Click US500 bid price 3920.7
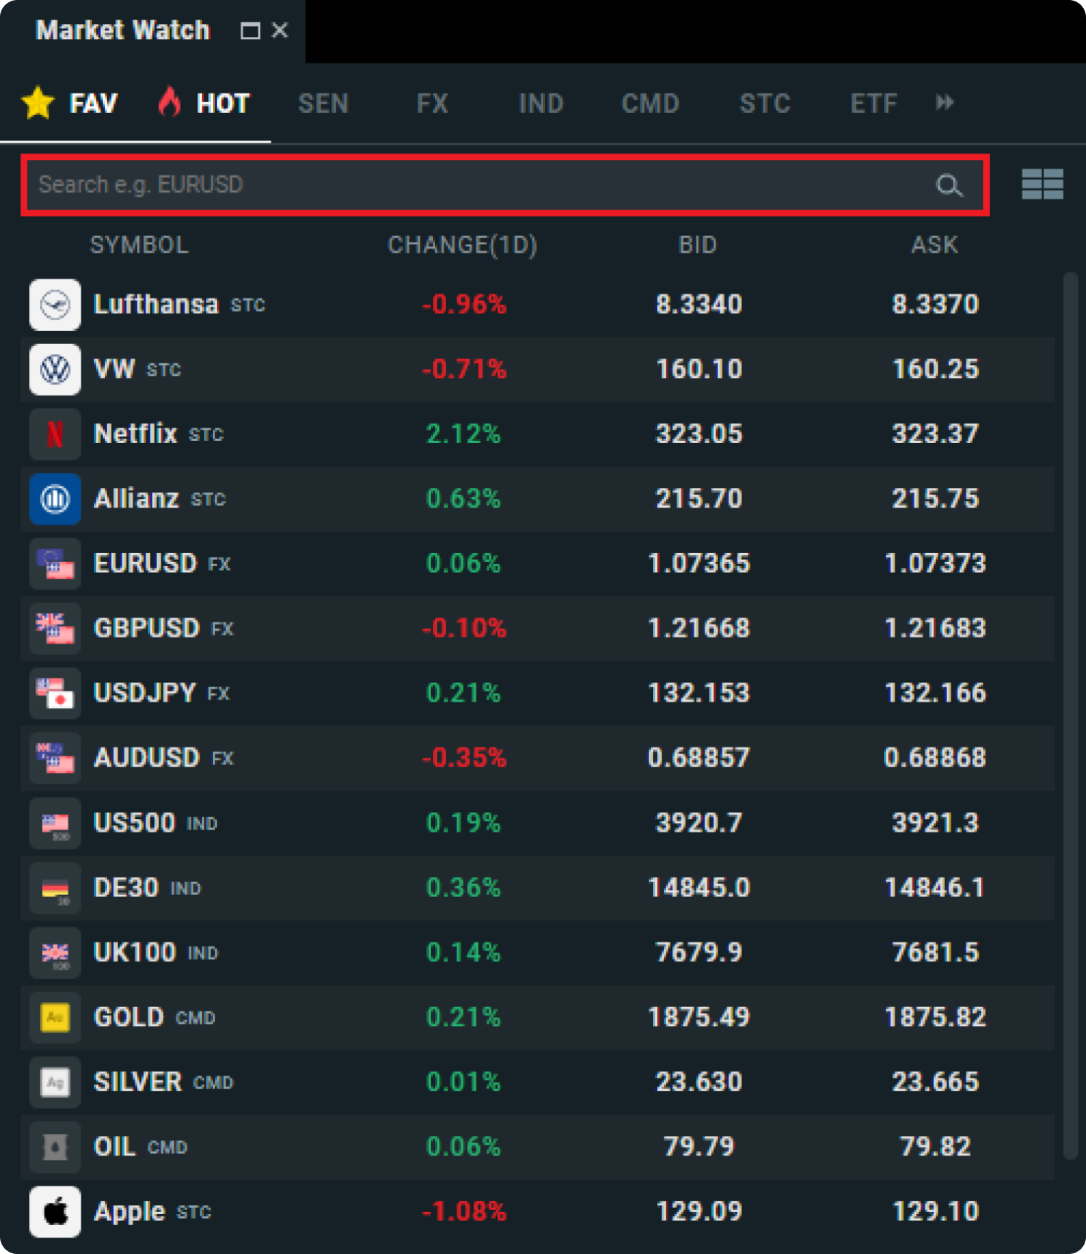The image size is (1086, 1254). click(x=699, y=823)
